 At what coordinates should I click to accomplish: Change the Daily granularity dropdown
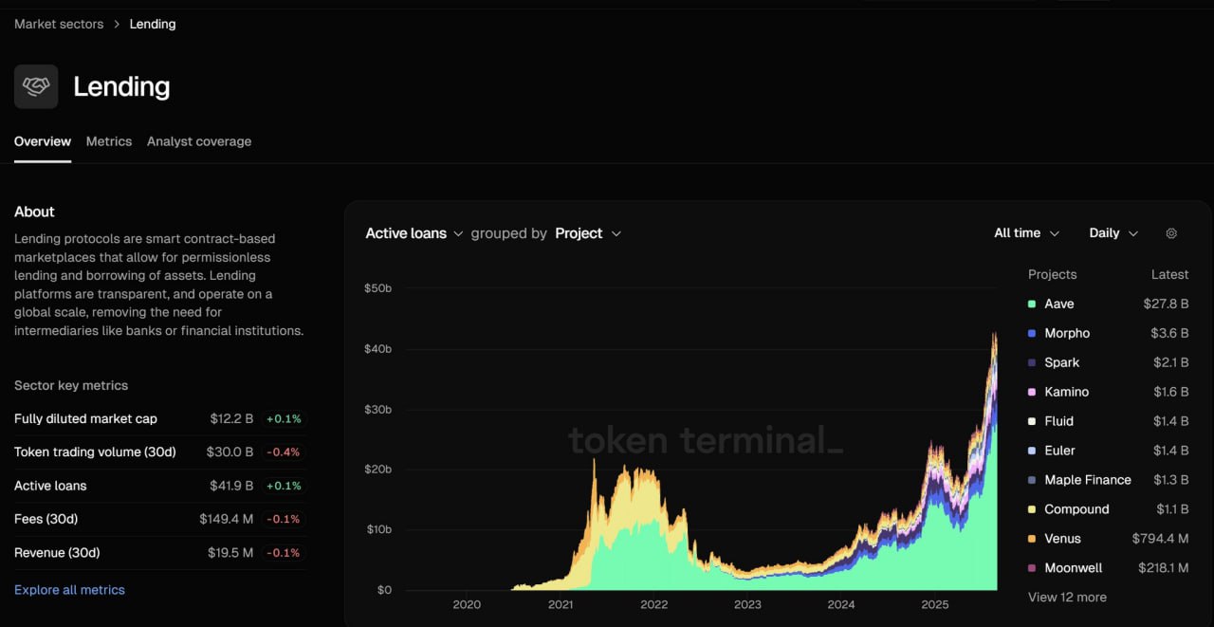click(1113, 233)
